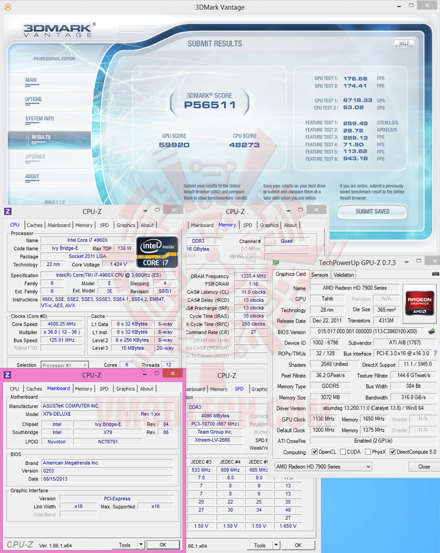The image size is (440, 553).
Task: Click the GPU-Z screenshot camera icon
Action: (436, 273)
